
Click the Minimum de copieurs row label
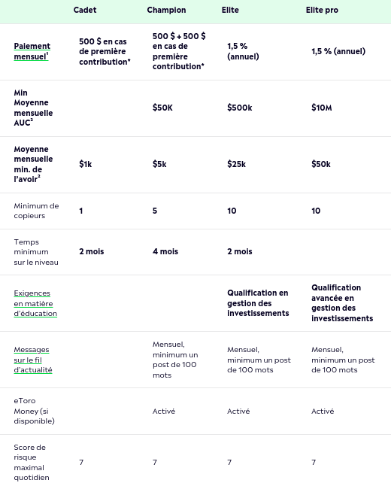(36, 211)
